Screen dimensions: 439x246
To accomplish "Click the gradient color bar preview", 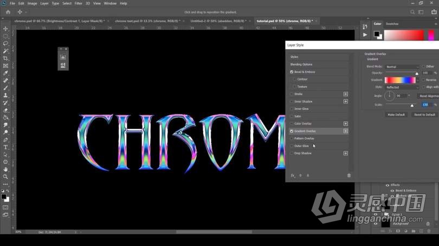I will [399, 80].
